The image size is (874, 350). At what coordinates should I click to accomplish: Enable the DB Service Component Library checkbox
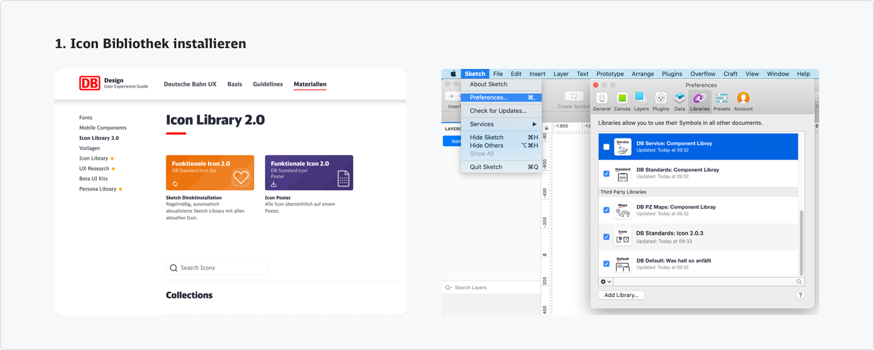(x=606, y=147)
